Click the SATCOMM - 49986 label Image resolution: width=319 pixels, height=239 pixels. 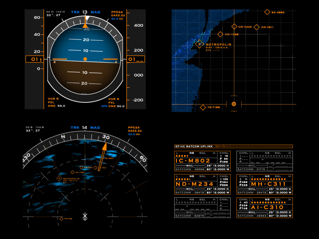[x=190, y=169]
